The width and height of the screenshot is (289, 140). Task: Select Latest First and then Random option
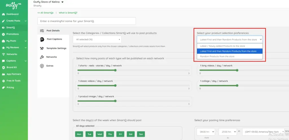[x=230, y=51]
